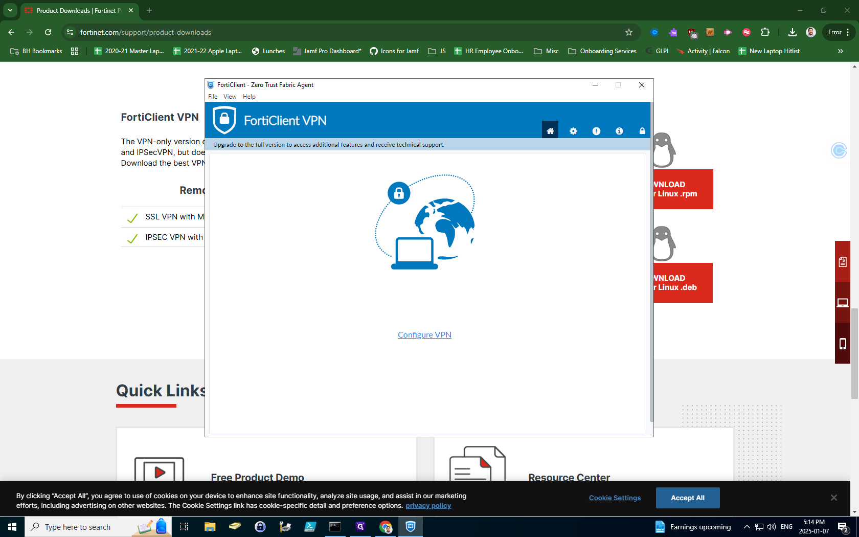This screenshot has height=537, width=859.
Task: Click the Chrome Error menu button
Action: pos(839,32)
